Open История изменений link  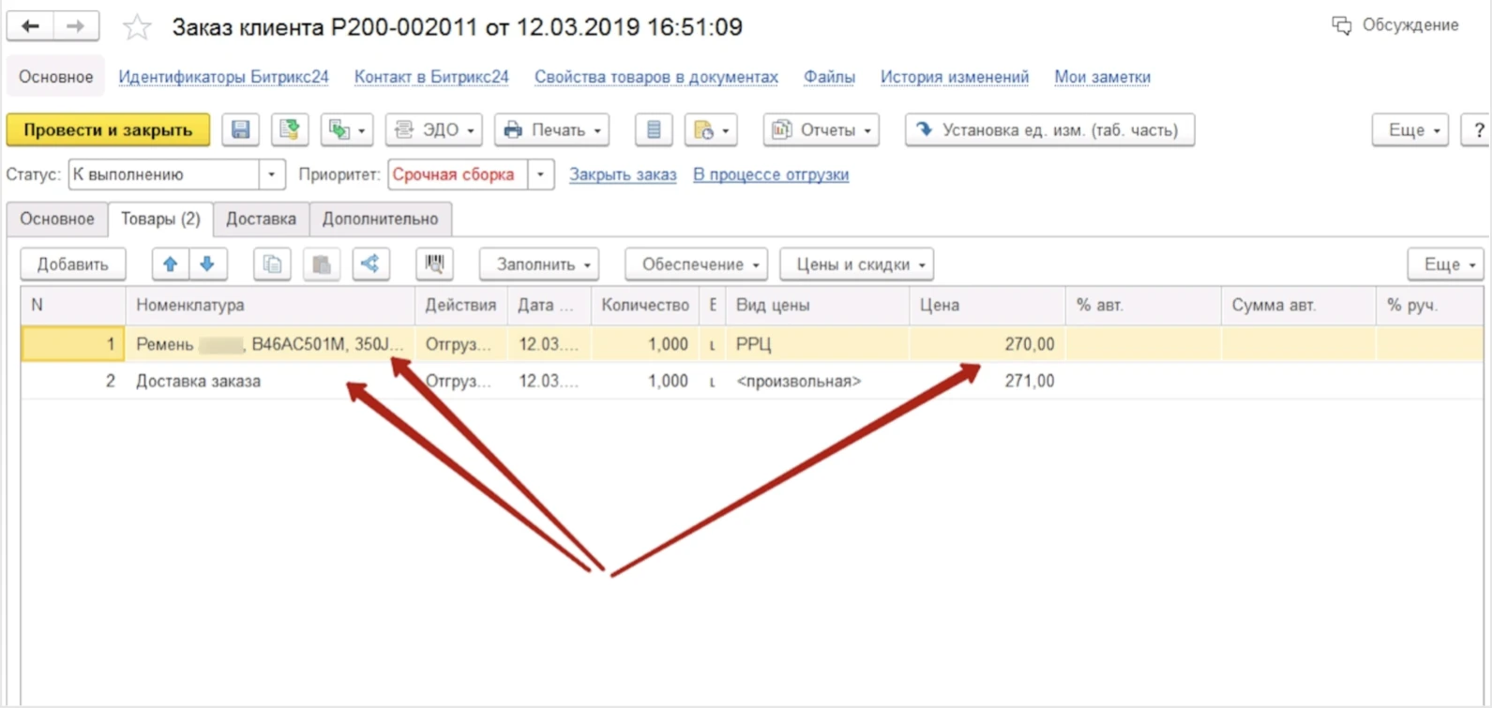[954, 77]
